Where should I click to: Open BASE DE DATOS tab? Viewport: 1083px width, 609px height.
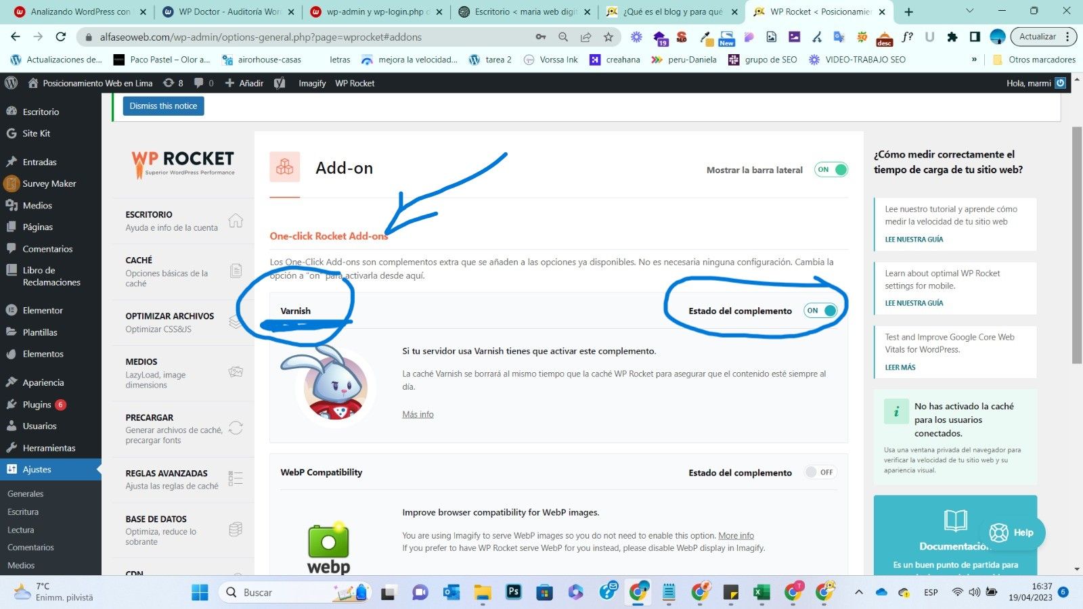[183, 530]
